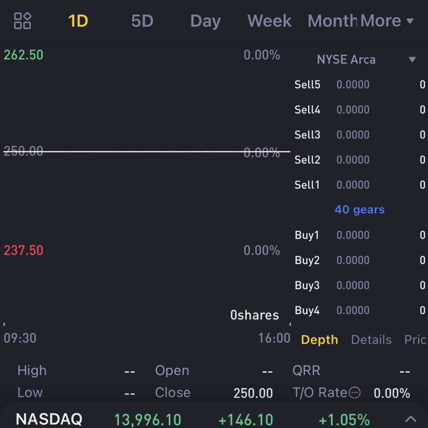The width and height of the screenshot is (428, 428).
Task: Select the 1D chart timeframe
Action: 78,21
